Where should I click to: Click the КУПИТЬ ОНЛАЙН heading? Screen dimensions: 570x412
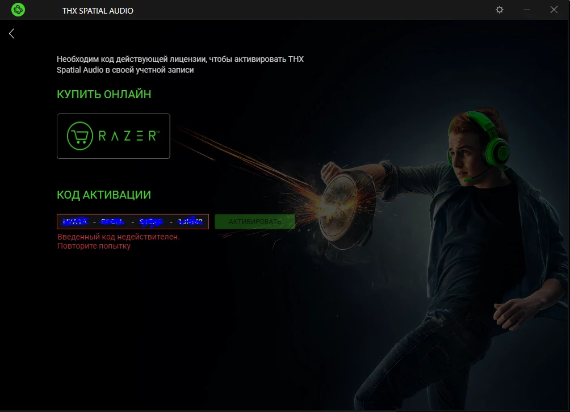104,94
